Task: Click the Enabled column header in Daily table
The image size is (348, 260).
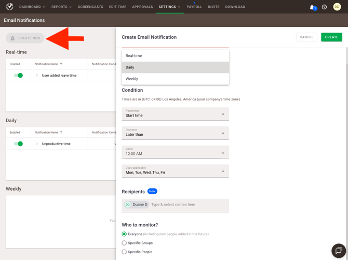Action: pyautogui.click(x=15, y=132)
